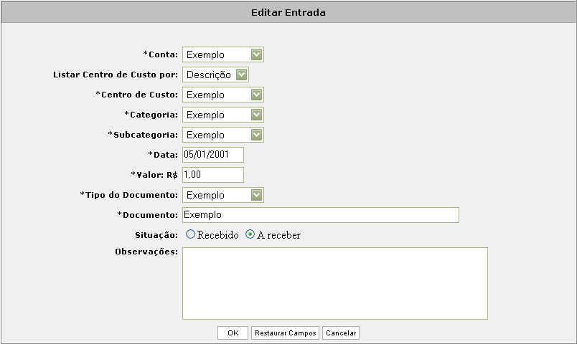This screenshot has height=344, width=577.
Task: Click the *Categoria: label
Action: [151, 115]
